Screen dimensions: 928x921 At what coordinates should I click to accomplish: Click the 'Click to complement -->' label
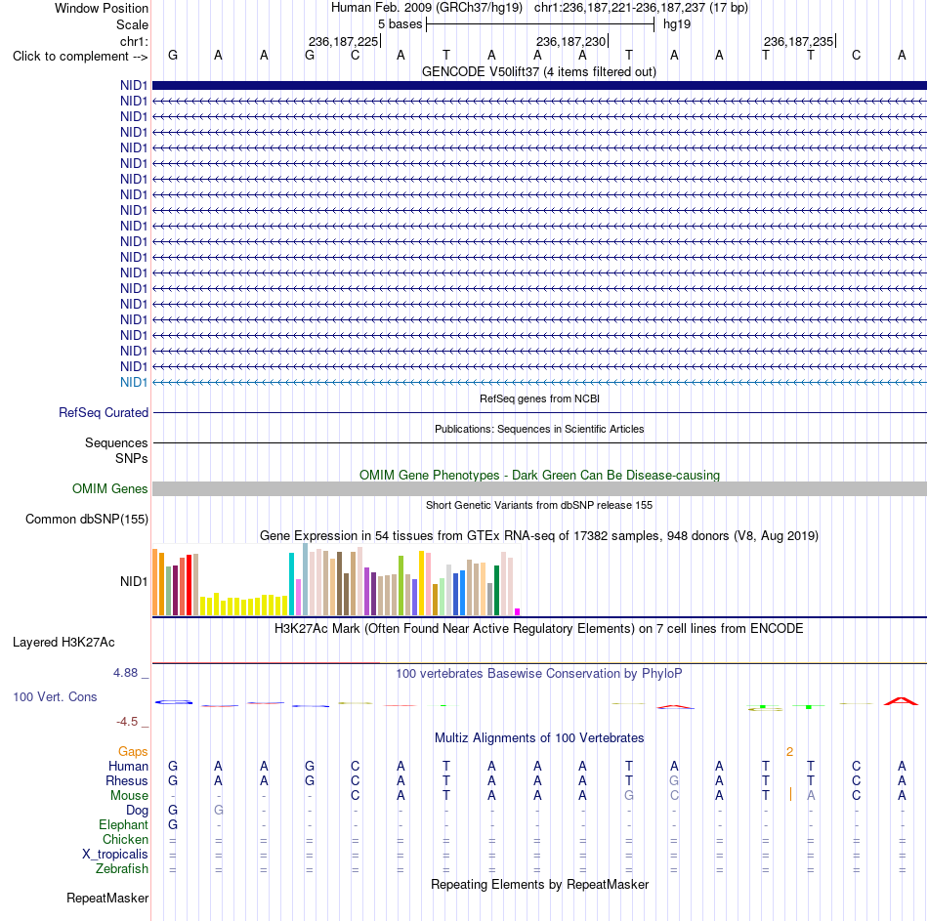[80, 57]
